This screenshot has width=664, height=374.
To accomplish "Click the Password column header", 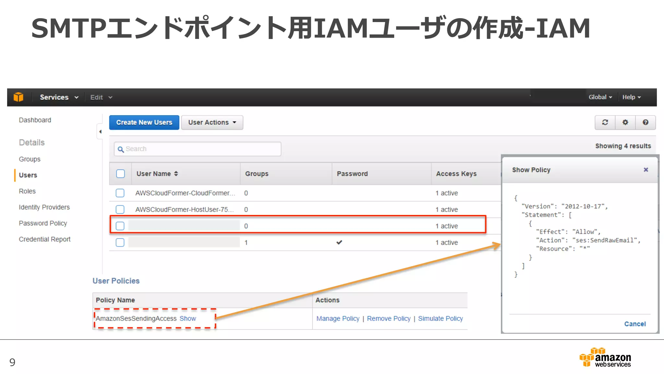I will 352,174.
